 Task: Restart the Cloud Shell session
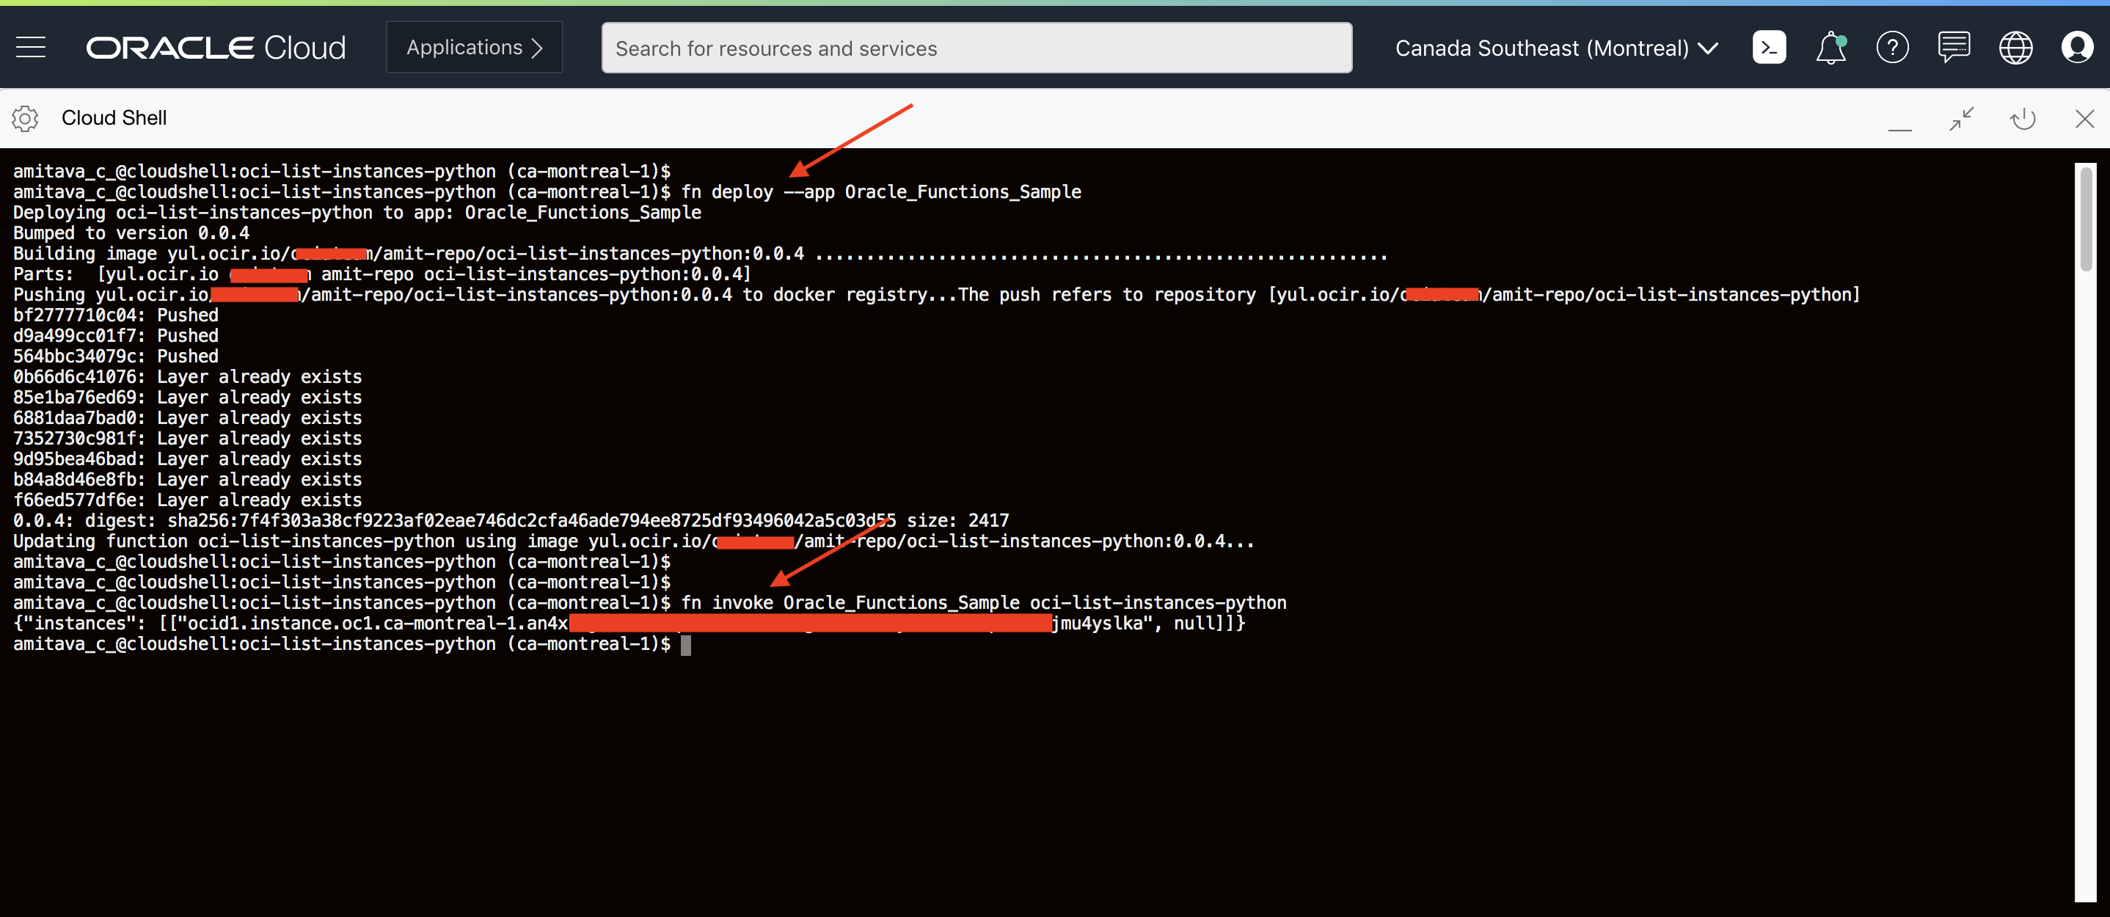[x=2023, y=119]
